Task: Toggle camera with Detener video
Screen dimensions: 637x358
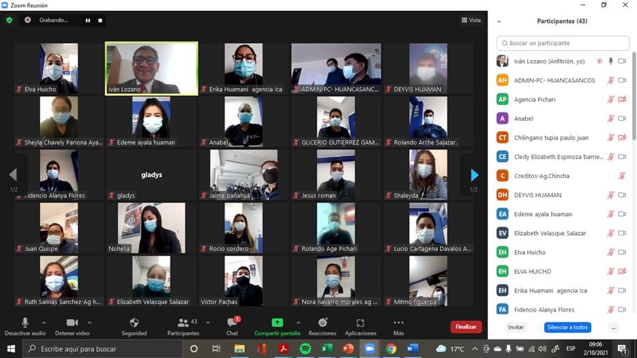Action: (72, 323)
